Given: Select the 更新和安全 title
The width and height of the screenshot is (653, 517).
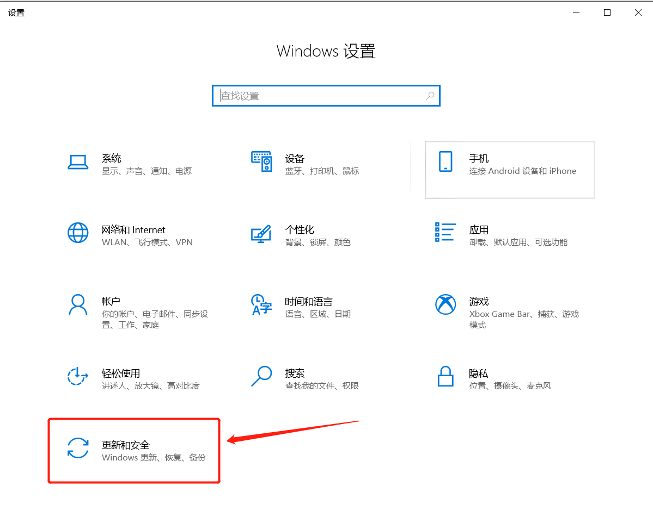Looking at the screenshot, I should coord(126,445).
